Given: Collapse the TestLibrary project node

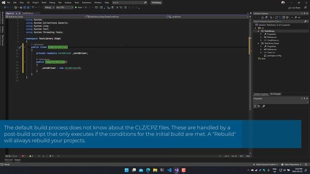Looking at the screenshot, I should (258, 31).
